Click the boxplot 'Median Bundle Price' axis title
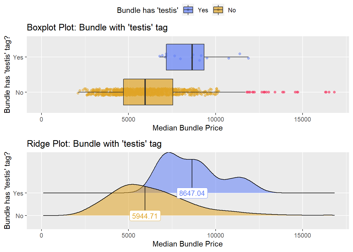 pos(188,128)
